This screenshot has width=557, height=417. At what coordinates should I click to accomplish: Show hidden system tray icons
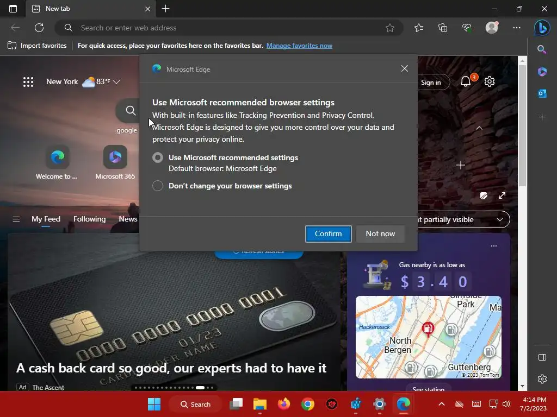coord(442,404)
